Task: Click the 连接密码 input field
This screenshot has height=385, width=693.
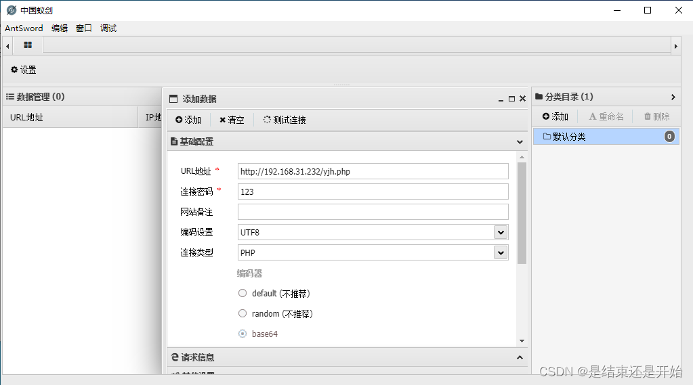Action: (373, 191)
